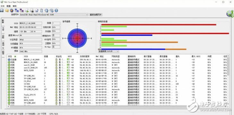234x115 pixels.
Task: Select the ROCK_CLOUD row on channel 149
Action: [117, 100]
